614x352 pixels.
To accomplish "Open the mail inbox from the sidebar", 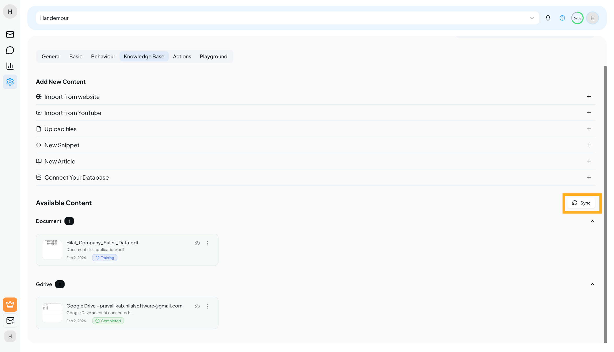I will click(10, 34).
